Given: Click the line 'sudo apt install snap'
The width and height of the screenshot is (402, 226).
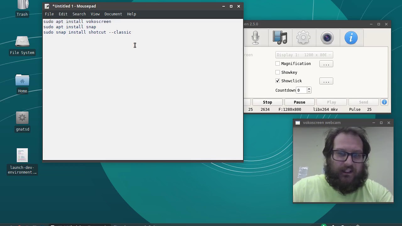Looking at the screenshot, I should click(x=70, y=27).
